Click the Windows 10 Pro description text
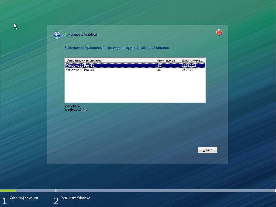Screen dimensions: 276x207 click(x=76, y=110)
